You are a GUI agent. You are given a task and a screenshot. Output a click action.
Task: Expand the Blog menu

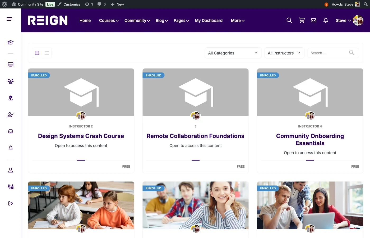pyautogui.click(x=162, y=20)
